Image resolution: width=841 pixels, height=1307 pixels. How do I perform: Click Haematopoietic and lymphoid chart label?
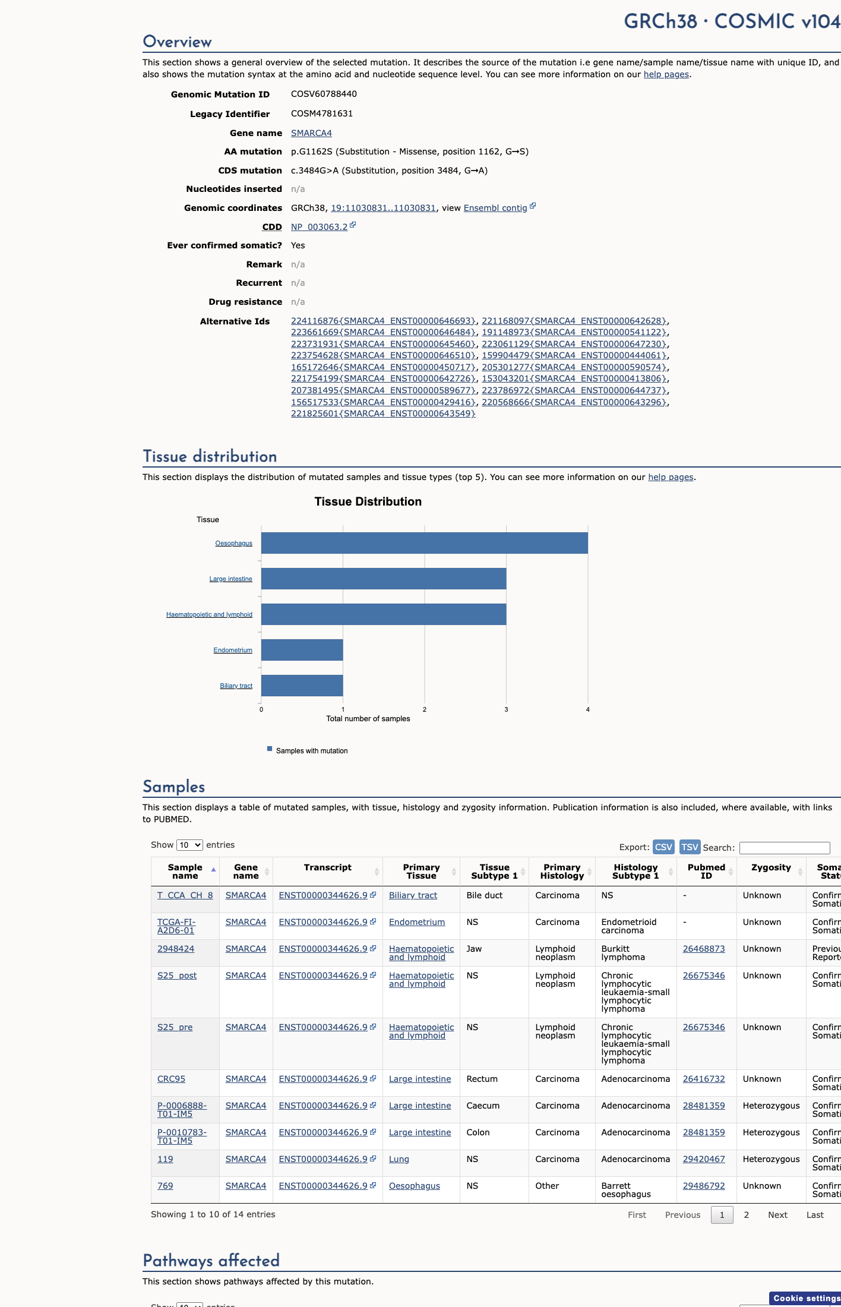209,614
